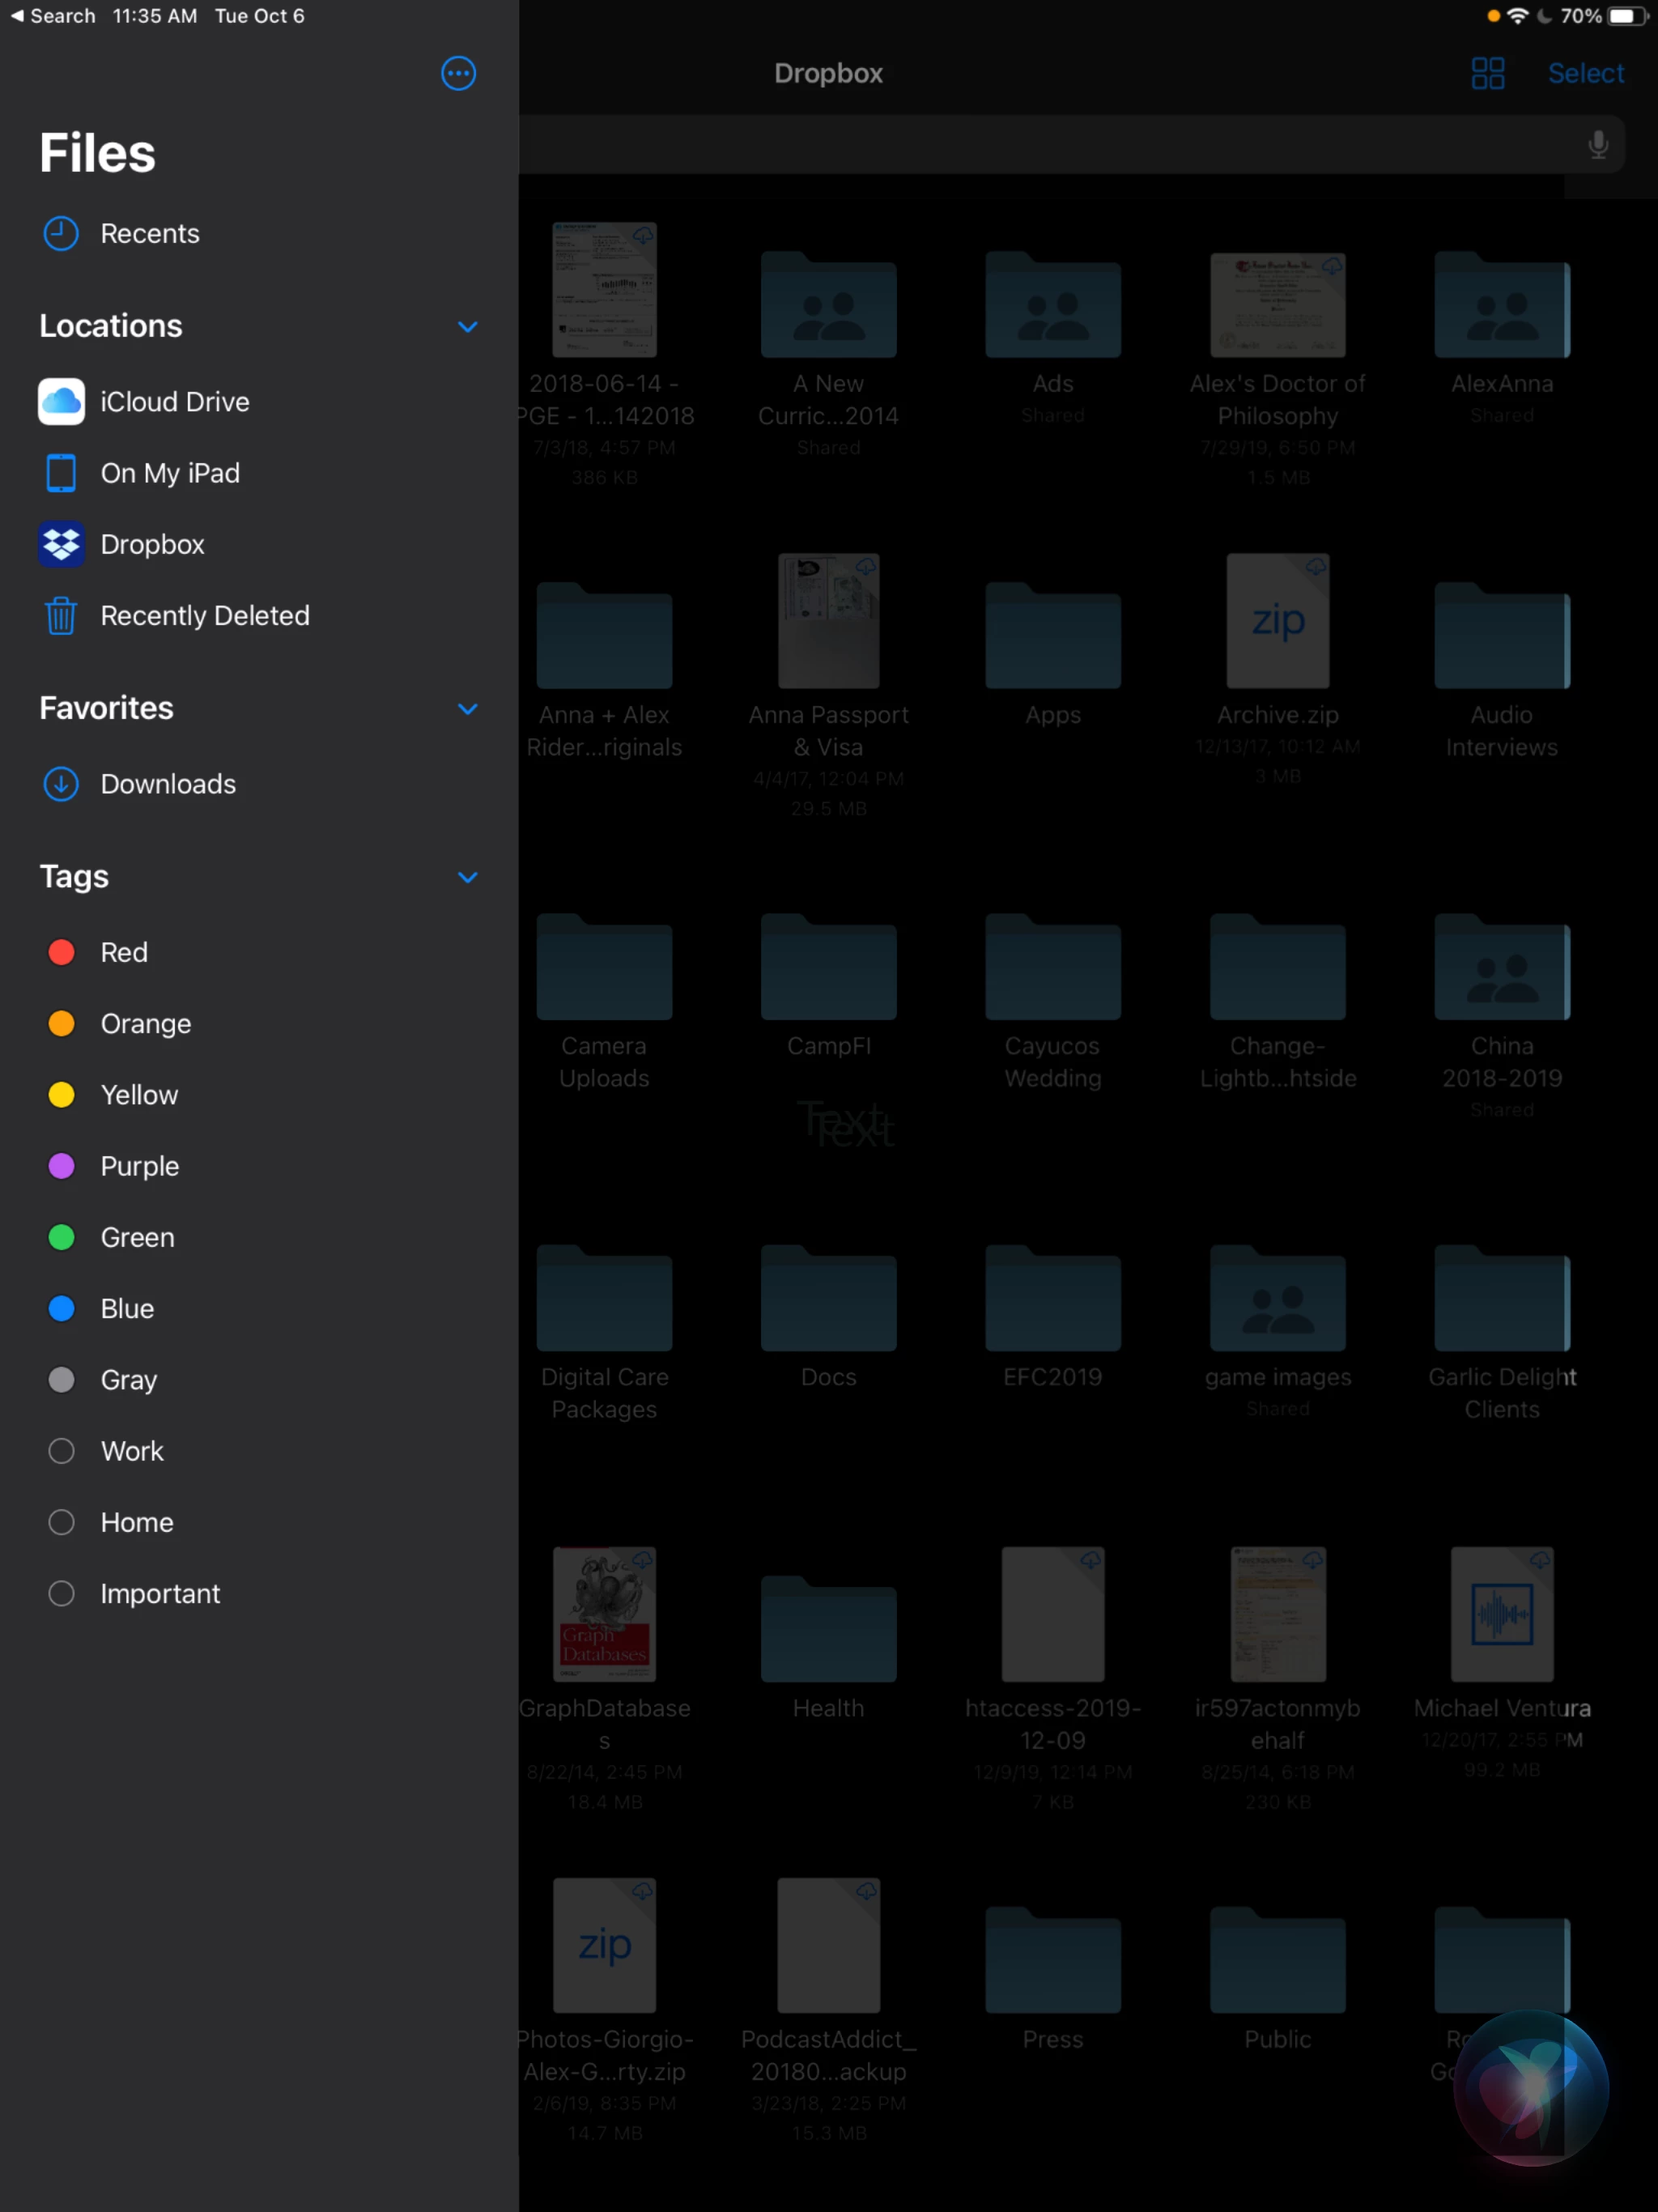Select the Work tag circle
The width and height of the screenshot is (1658, 2212).
(x=61, y=1451)
